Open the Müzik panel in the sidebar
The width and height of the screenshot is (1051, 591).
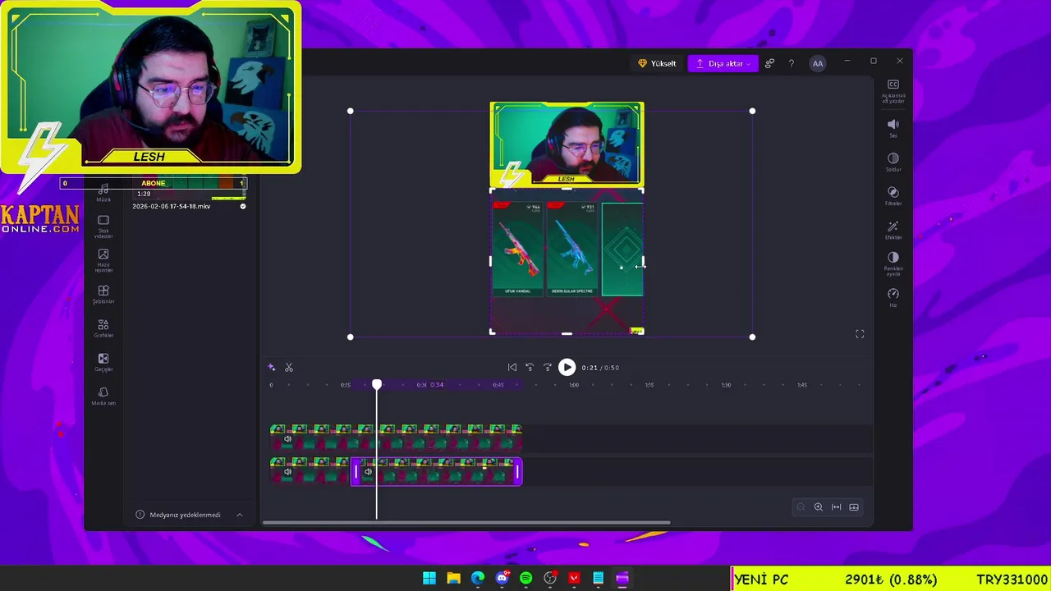click(x=103, y=194)
